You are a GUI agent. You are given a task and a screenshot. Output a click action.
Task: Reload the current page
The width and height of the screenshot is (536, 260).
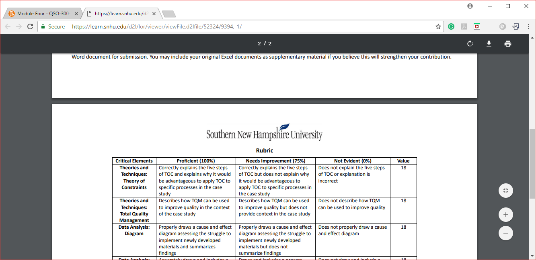pos(30,26)
